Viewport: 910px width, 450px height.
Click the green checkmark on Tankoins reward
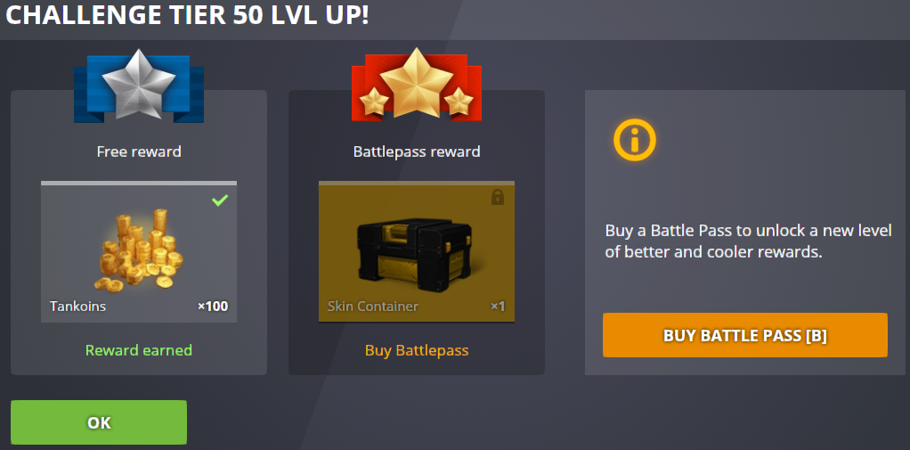pyautogui.click(x=220, y=200)
